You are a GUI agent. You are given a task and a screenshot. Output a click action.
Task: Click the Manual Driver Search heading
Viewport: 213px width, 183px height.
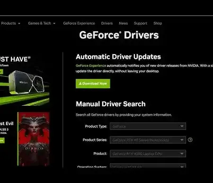(x=111, y=104)
